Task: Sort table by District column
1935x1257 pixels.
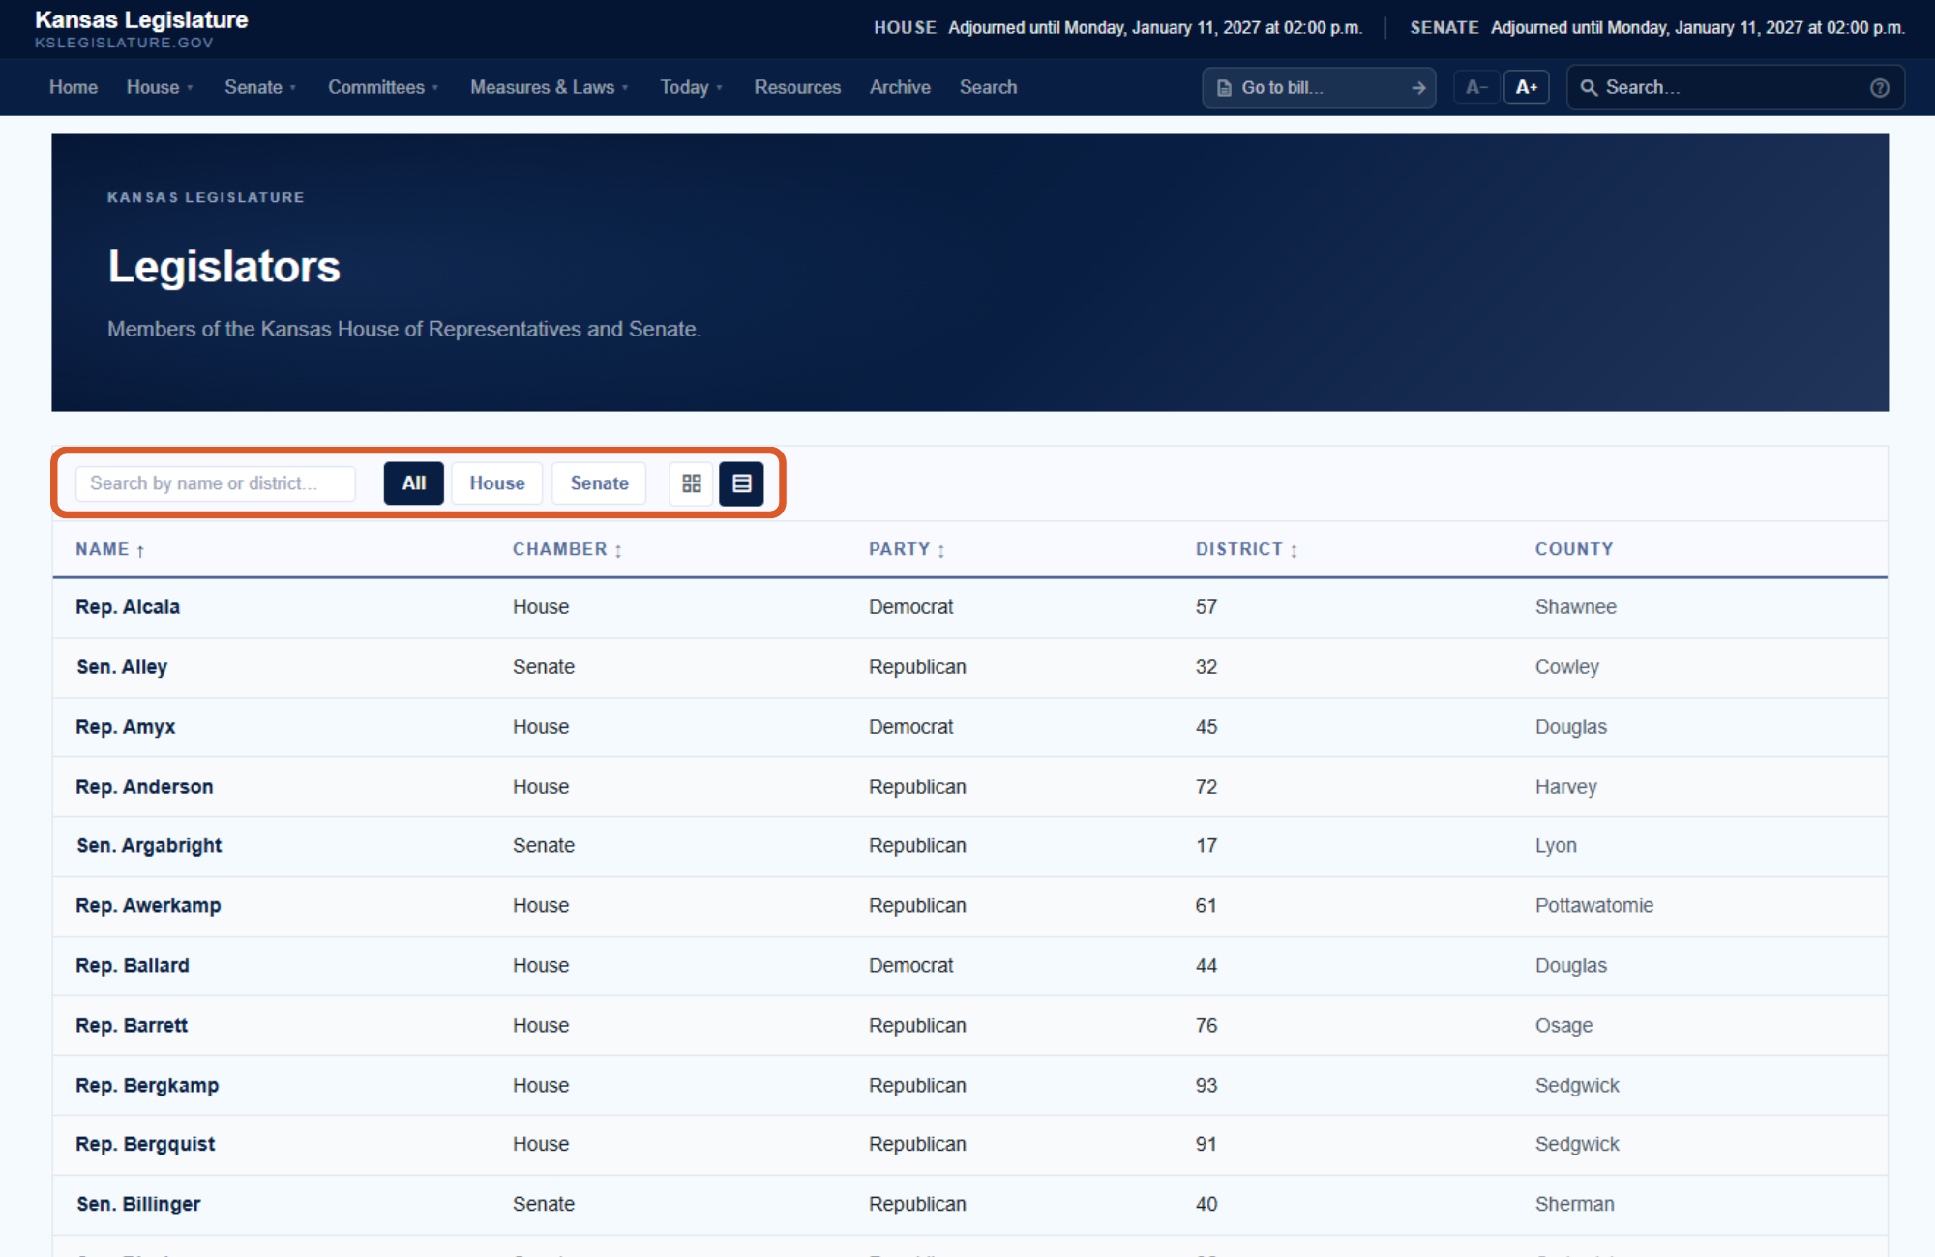Action: point(1247,549)
